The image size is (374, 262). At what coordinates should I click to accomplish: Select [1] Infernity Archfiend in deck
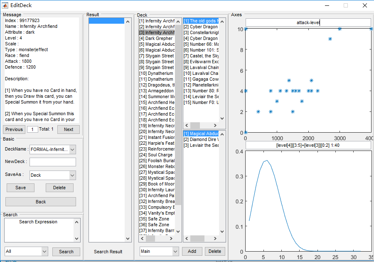point(157,21)
